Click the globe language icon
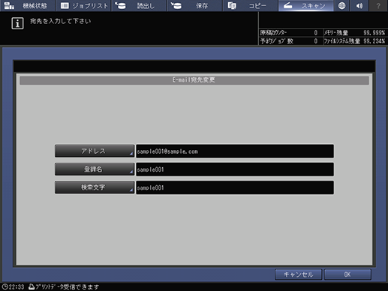Screen dimensions: 388x291 point(341,5)
